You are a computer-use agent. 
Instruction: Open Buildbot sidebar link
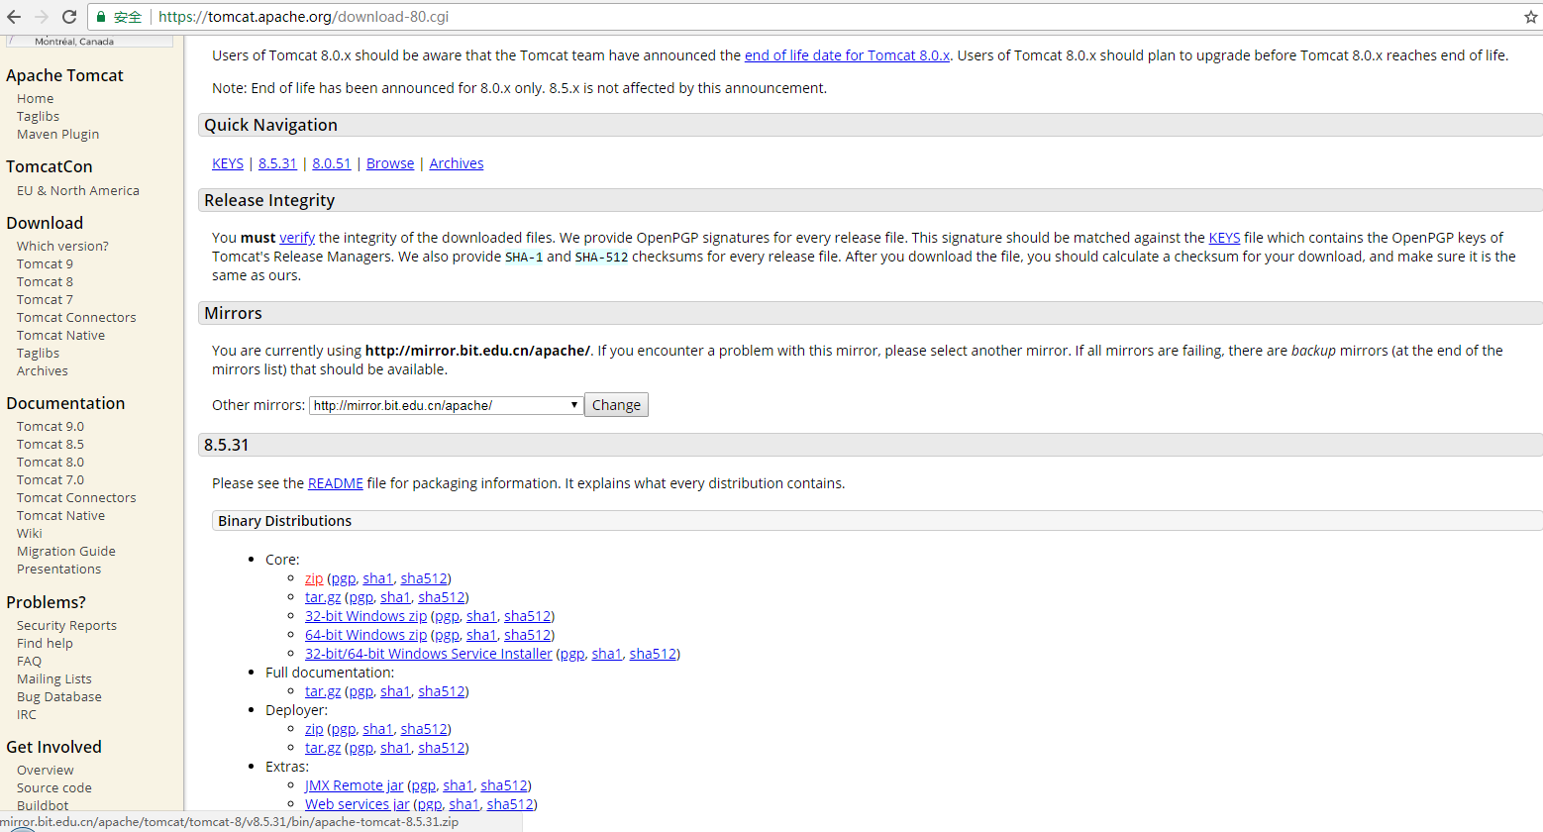click(x=43, y=805)
